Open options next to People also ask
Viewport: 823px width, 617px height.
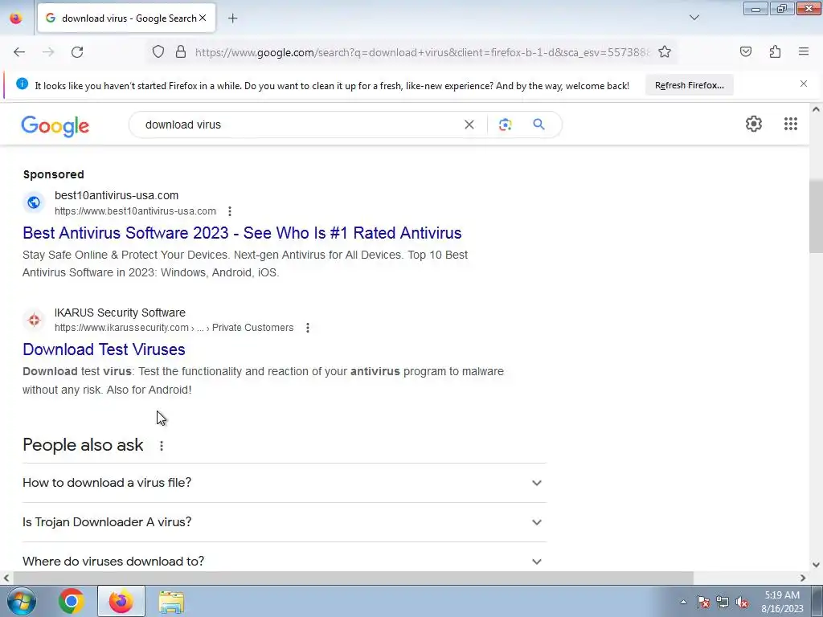pyautogui.click(x=161, y=446)
